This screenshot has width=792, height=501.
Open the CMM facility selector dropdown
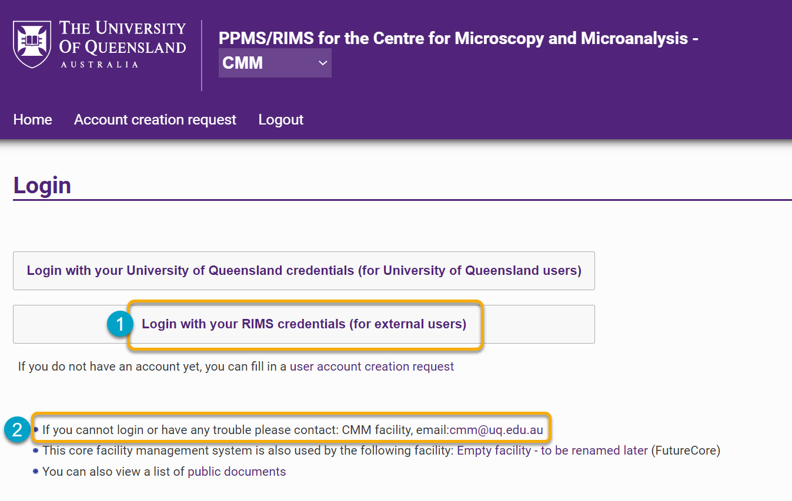tap(275, 63)
